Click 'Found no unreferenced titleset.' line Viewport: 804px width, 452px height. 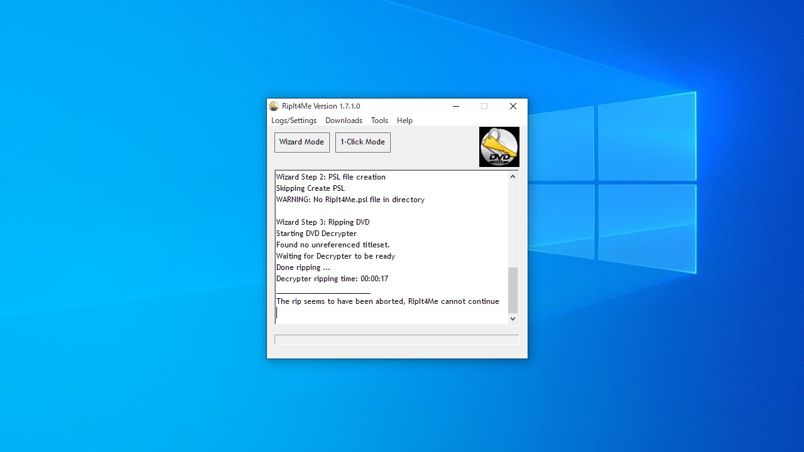point(333,245)
